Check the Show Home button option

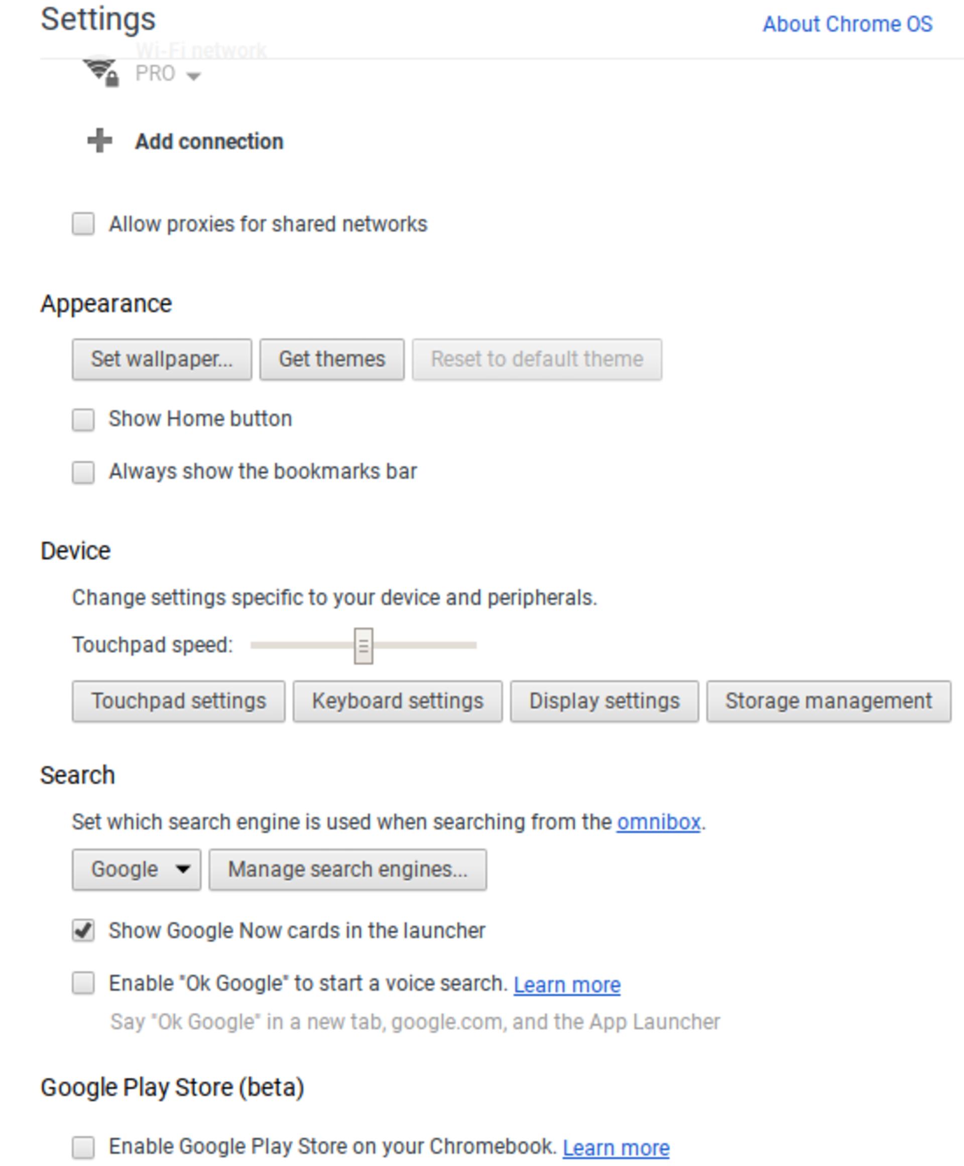[83, 419]
